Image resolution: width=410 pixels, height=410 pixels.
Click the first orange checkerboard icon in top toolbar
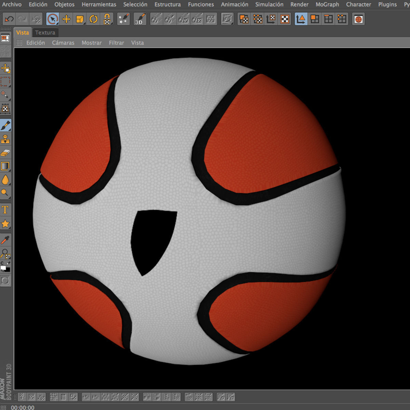pyautogui.click(x=244, y=19)
